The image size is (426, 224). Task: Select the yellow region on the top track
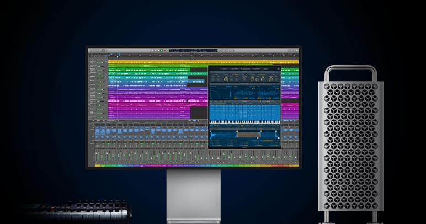click(203, 62)
